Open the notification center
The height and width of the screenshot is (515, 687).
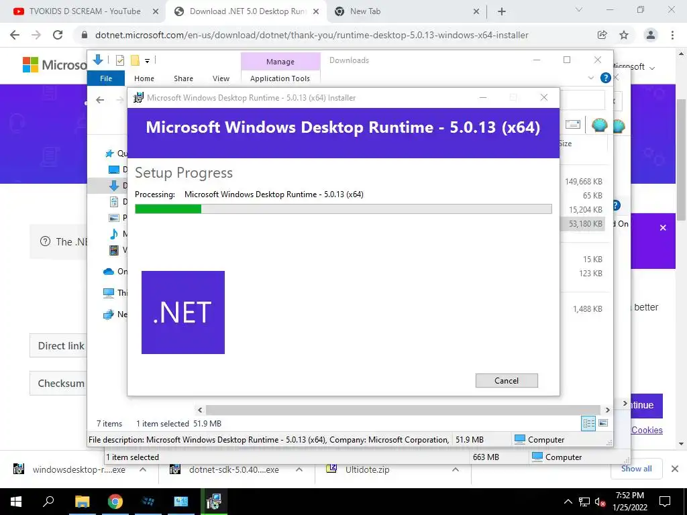click(665, 502)
